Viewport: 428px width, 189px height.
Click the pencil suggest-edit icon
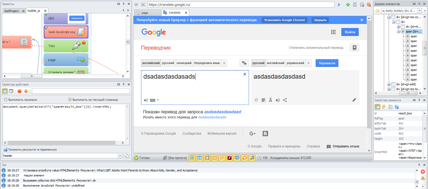(354, 100)
